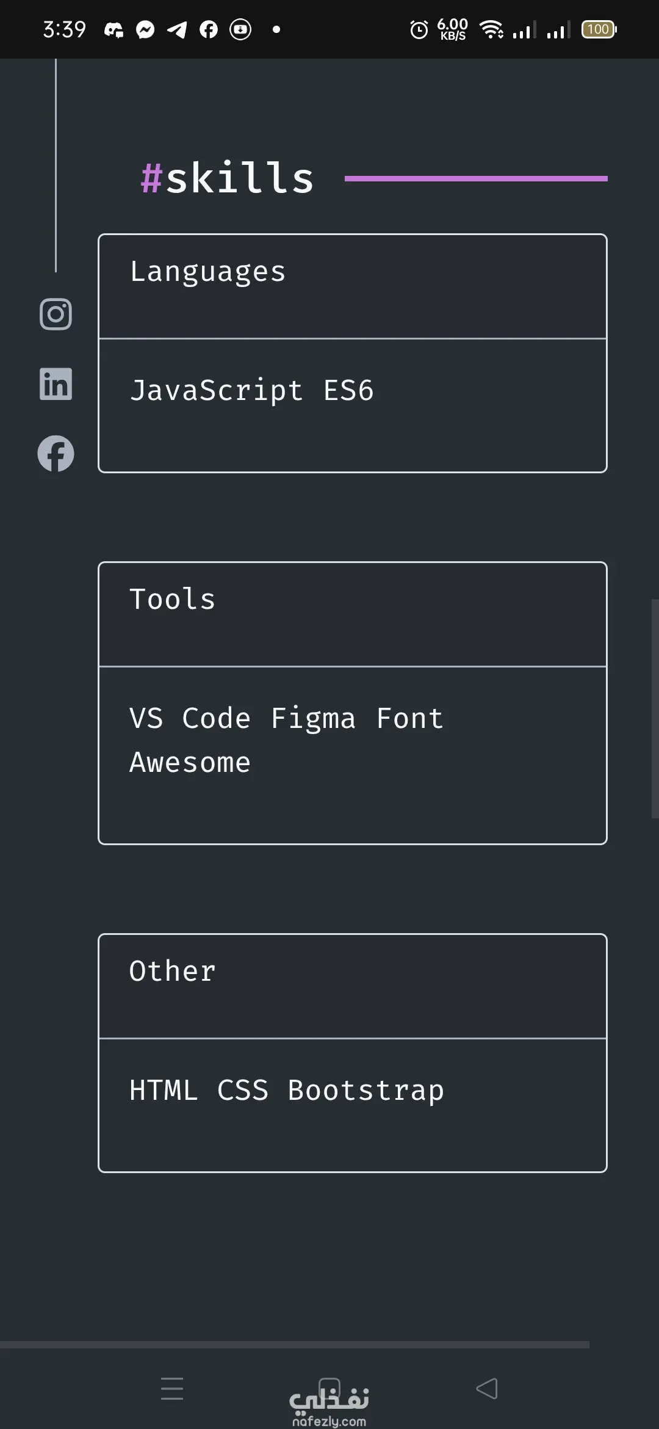This screenshot has width=659, height=1429.
Task: Click the #skills section heading
Action: (227, 178)
